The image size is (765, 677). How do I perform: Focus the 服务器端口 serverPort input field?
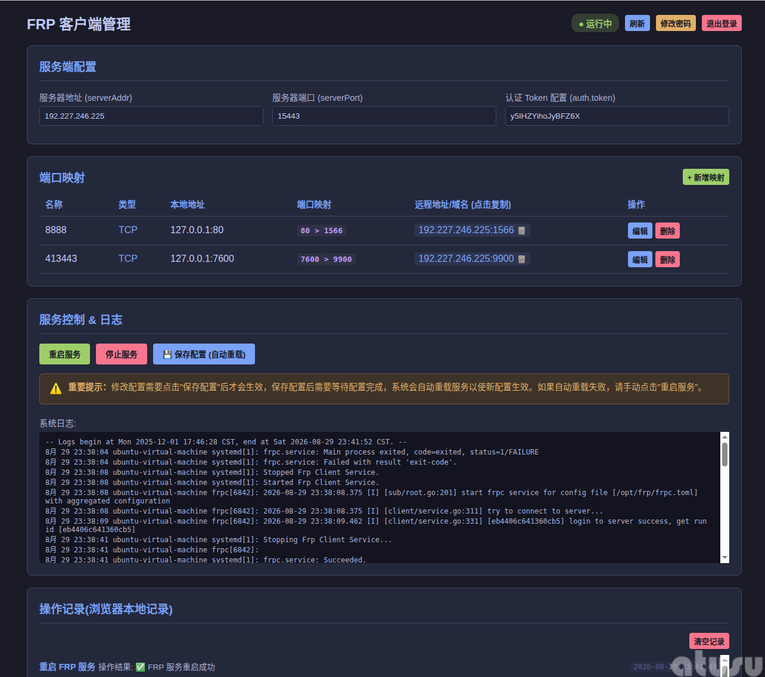pyautogui.click(x=384, y=116)
